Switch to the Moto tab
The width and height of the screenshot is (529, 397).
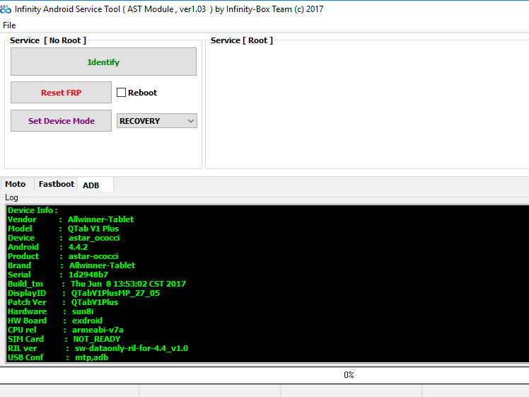15,184
